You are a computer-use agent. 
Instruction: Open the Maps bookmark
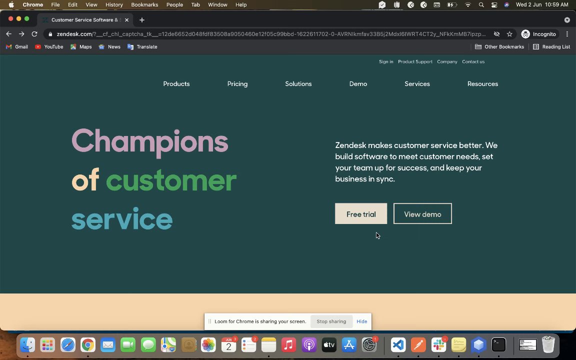tap(81, 46)
